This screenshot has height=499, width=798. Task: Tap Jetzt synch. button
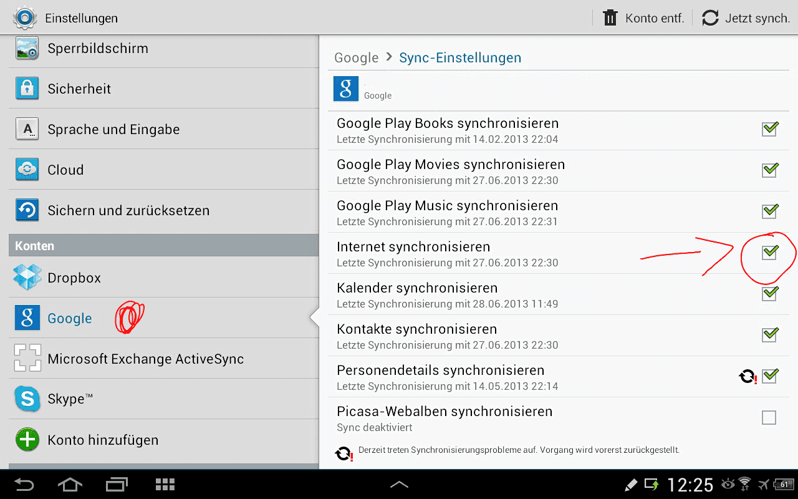pyautogui.click(x=746, y=18)
